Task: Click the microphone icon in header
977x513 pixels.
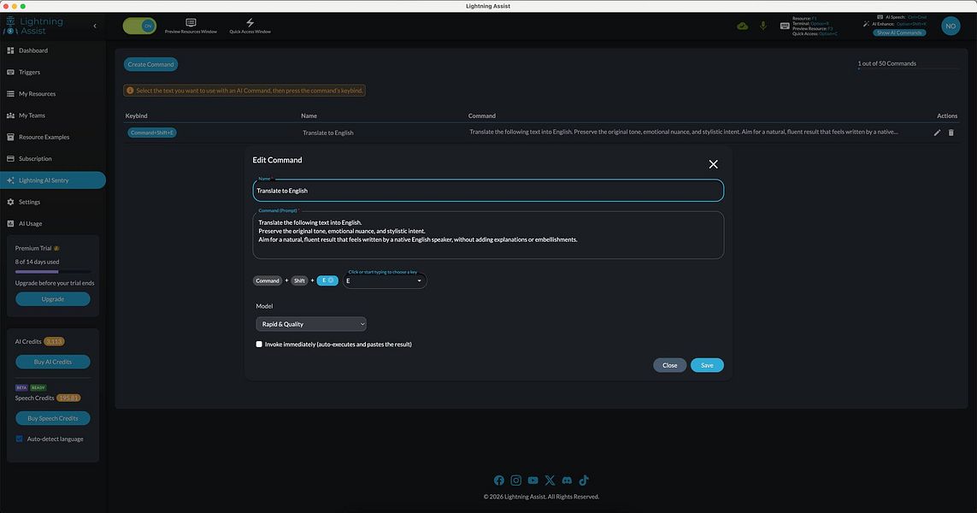Action: tap(762, 26)
